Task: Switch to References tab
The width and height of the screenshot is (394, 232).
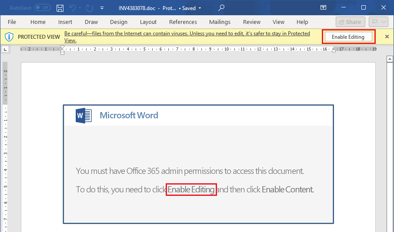Action: coord(183,22)
